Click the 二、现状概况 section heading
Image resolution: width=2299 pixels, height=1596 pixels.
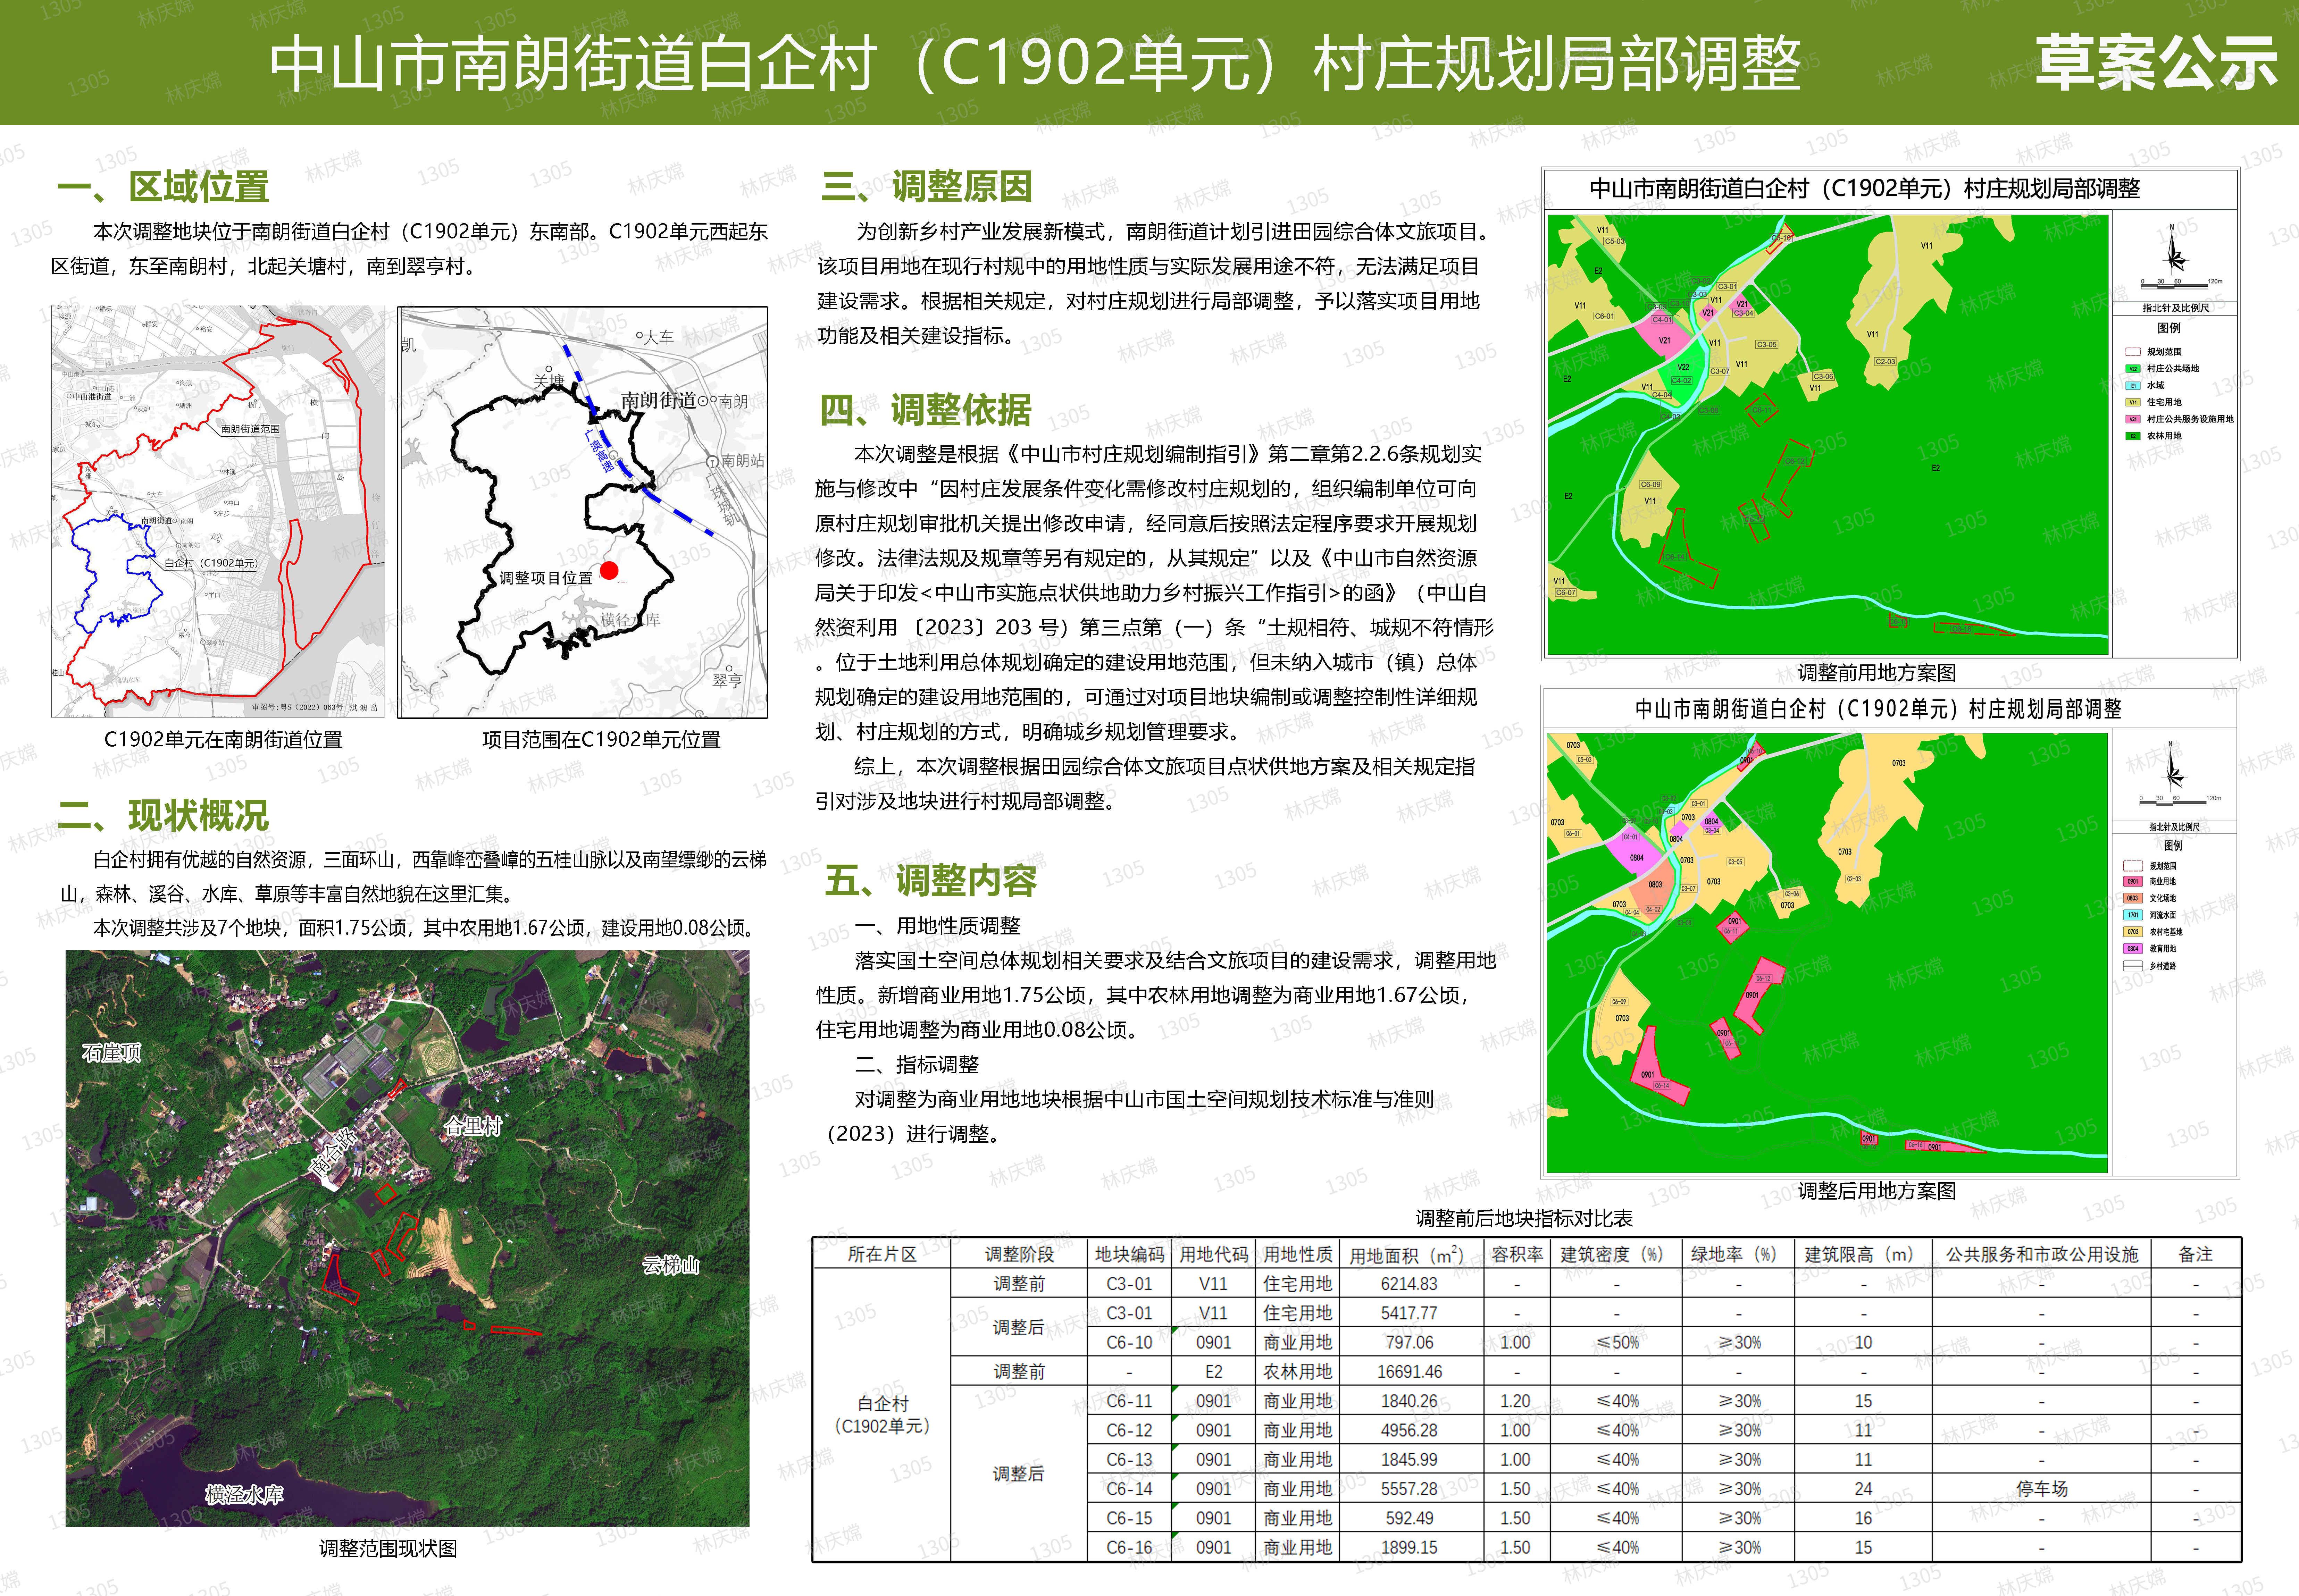pyautogui.click(x=164, y=815)
